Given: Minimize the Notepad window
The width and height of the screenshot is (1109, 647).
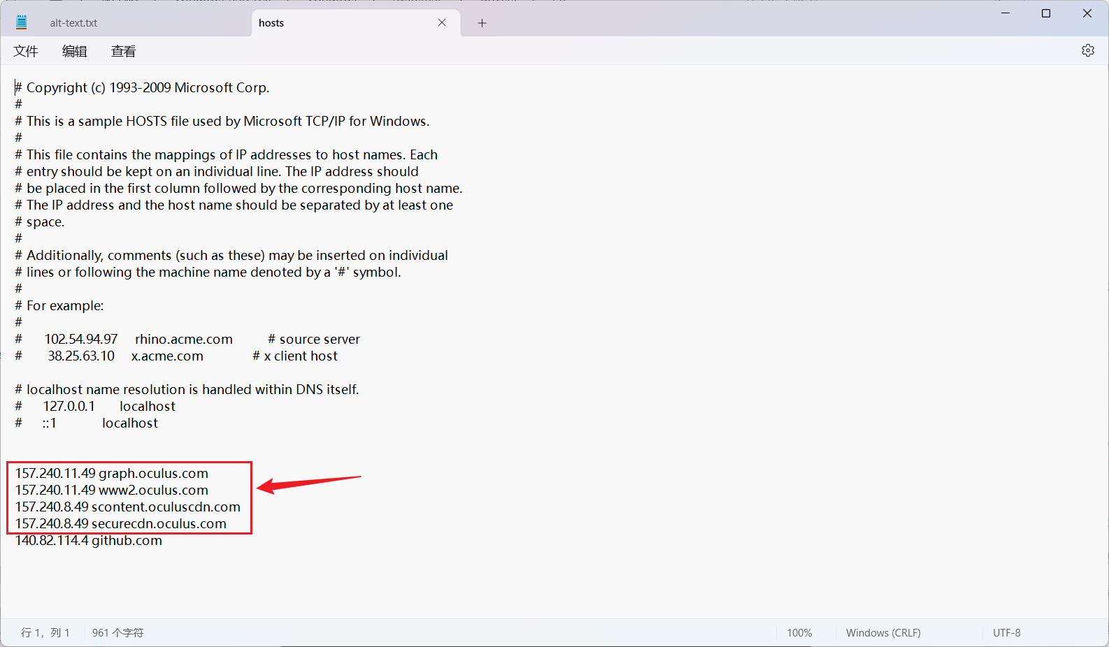Looking at the screenshot, I should (1006, 13).
